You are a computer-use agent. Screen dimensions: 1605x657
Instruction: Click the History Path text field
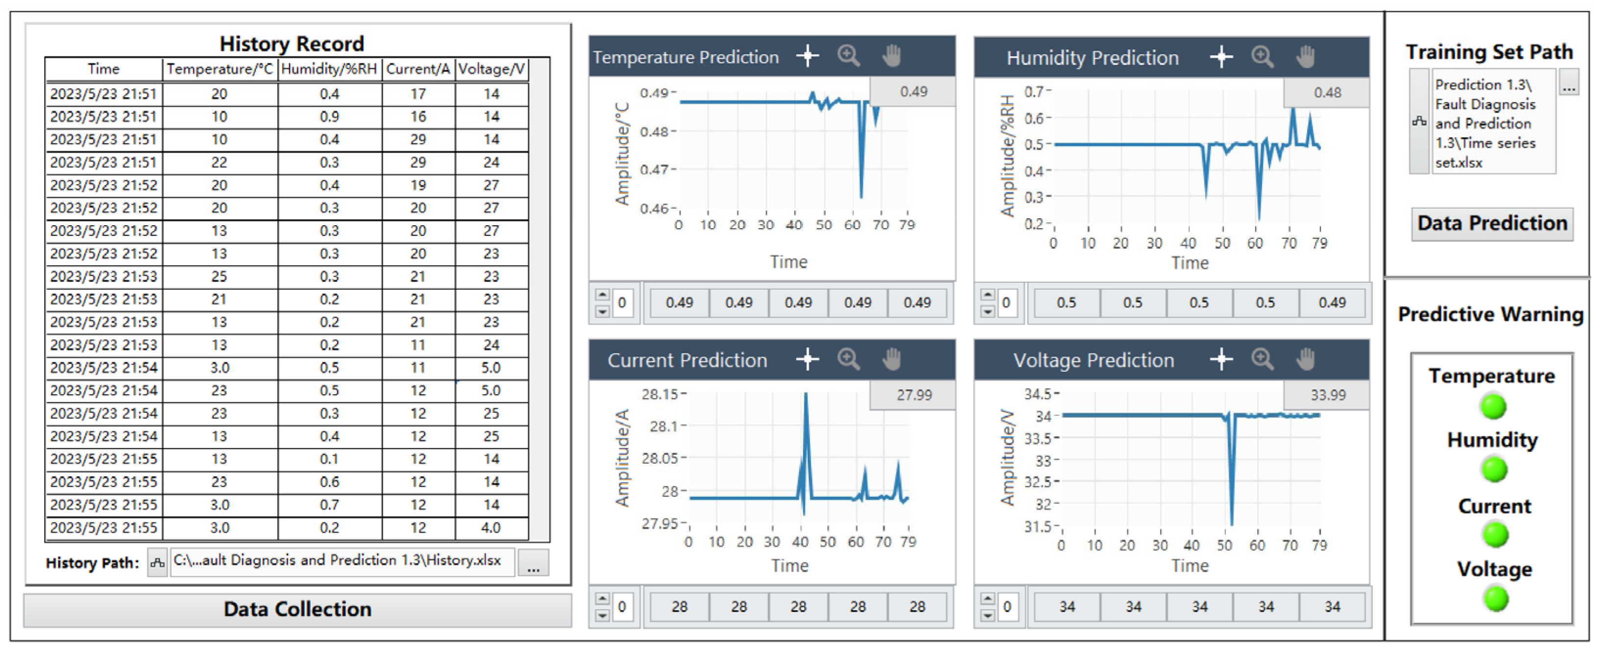341,562
